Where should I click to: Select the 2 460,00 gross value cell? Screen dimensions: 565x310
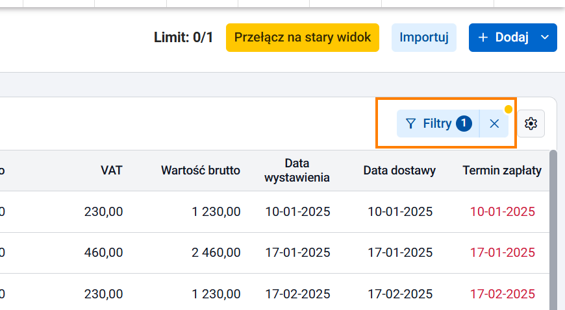[x=216, y=253]
